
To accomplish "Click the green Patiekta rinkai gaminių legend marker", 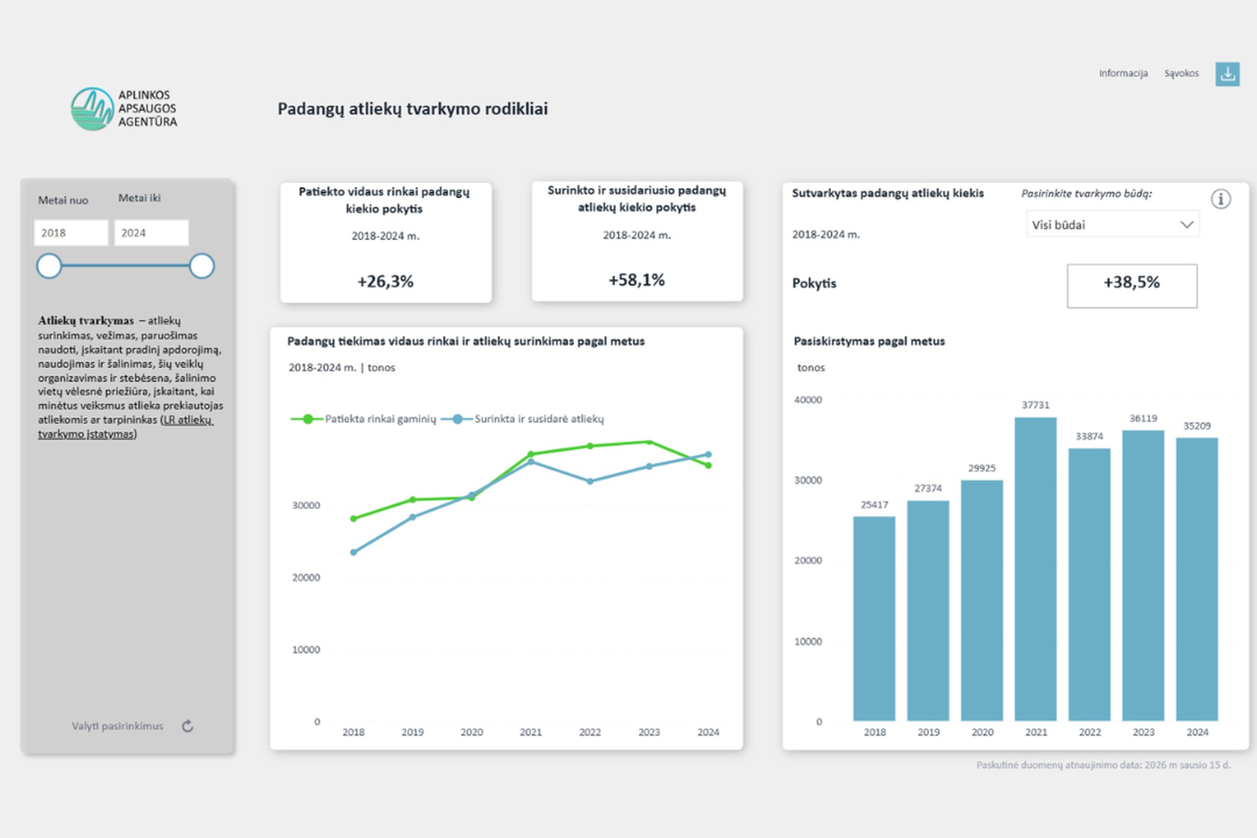I will (308, 419).
